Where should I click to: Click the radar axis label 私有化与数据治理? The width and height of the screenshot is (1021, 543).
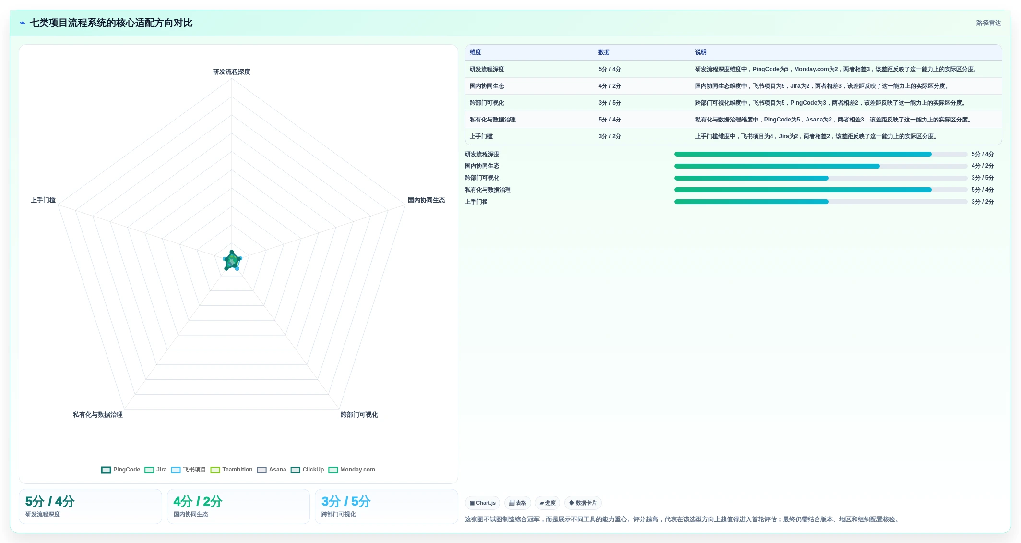(98, 415)
